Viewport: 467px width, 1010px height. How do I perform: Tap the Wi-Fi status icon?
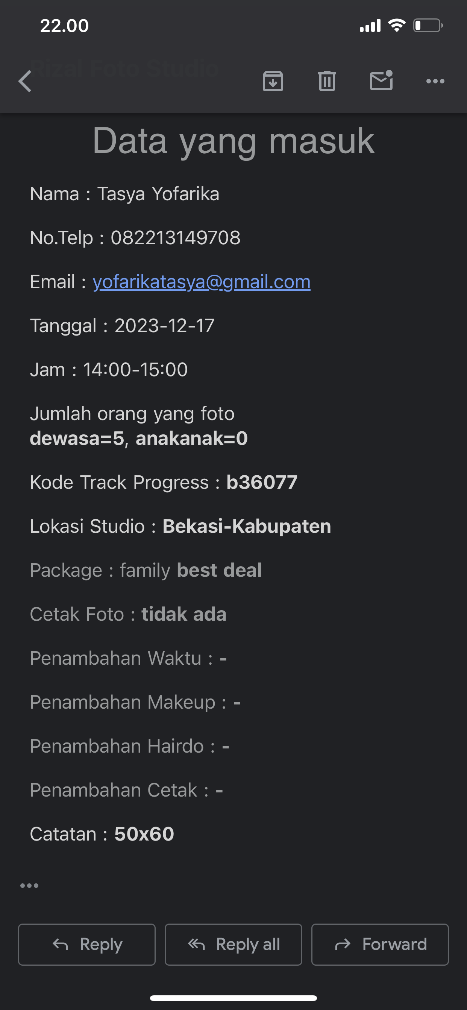[x=396, y=26]
